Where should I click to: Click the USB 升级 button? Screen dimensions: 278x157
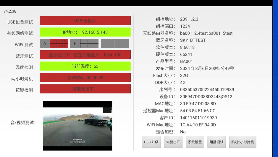(151, 142)
